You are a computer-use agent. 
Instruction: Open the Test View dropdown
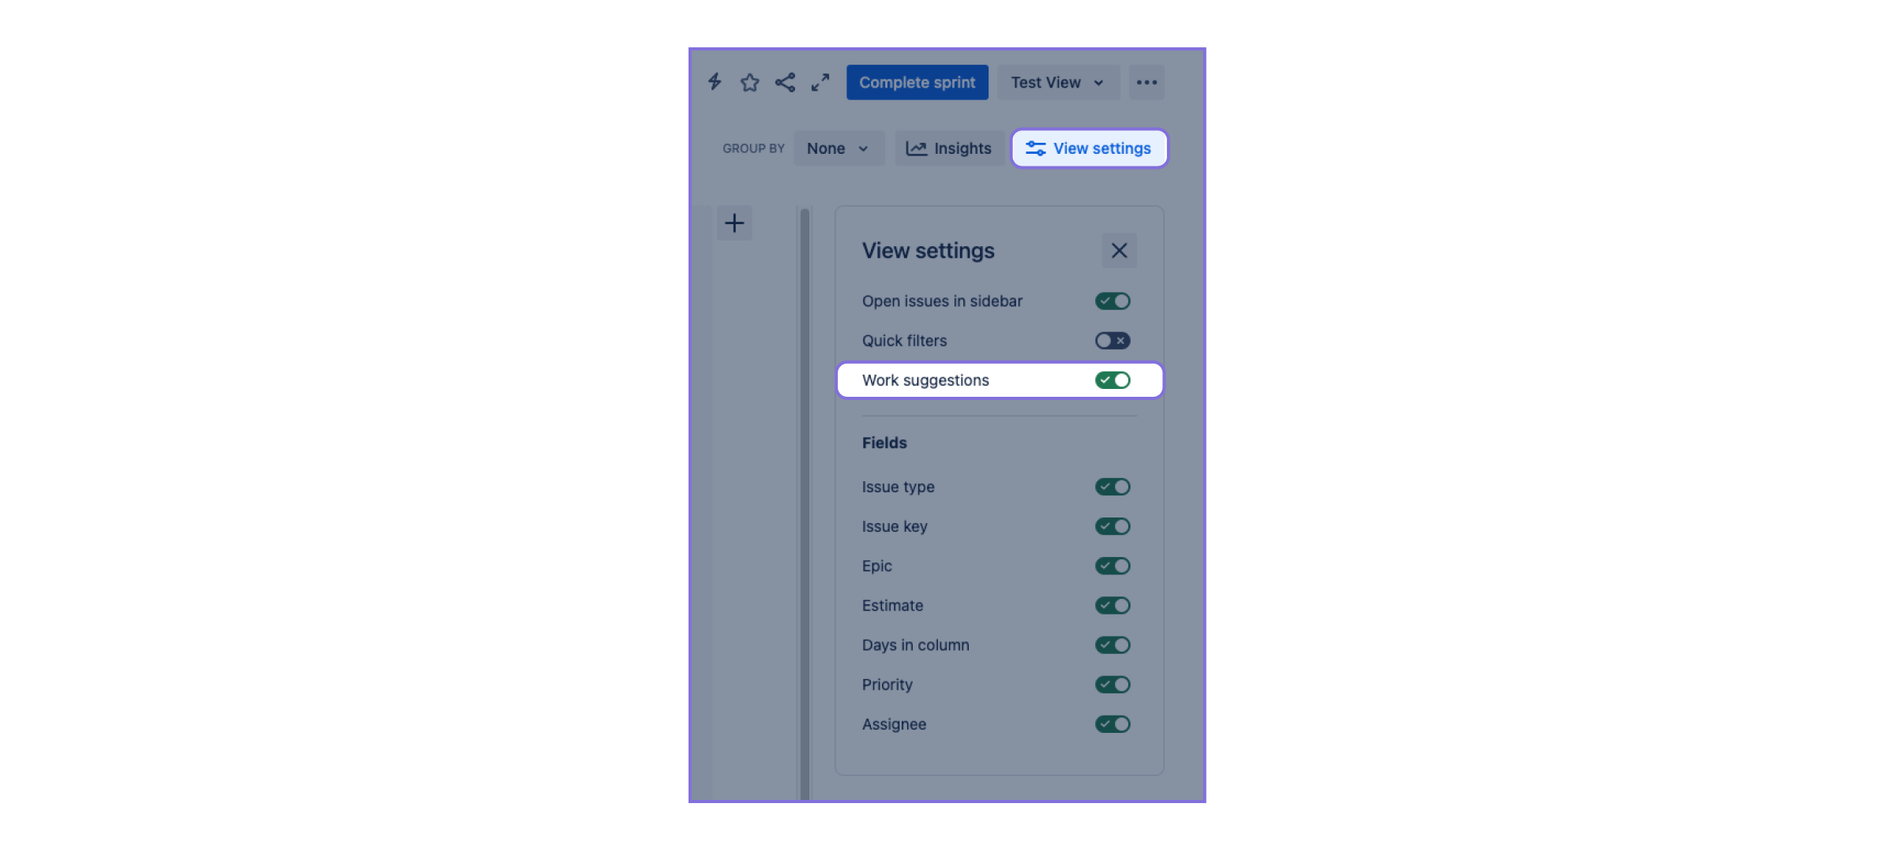(1057, 80)
